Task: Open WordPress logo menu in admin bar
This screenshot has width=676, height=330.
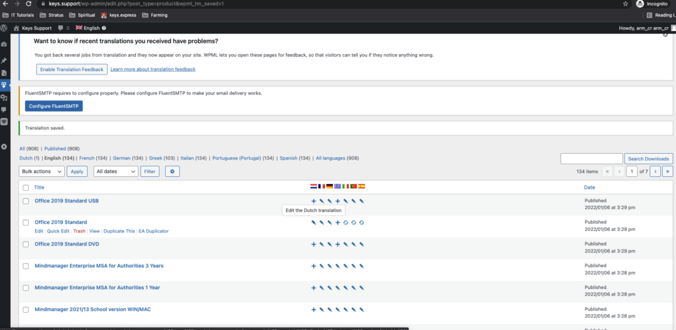Action: 5,28
